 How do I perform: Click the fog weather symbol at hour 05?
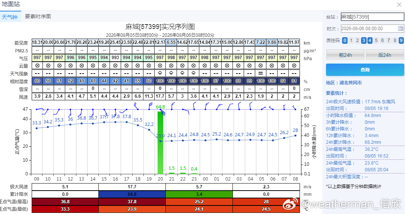coord(260,74)
